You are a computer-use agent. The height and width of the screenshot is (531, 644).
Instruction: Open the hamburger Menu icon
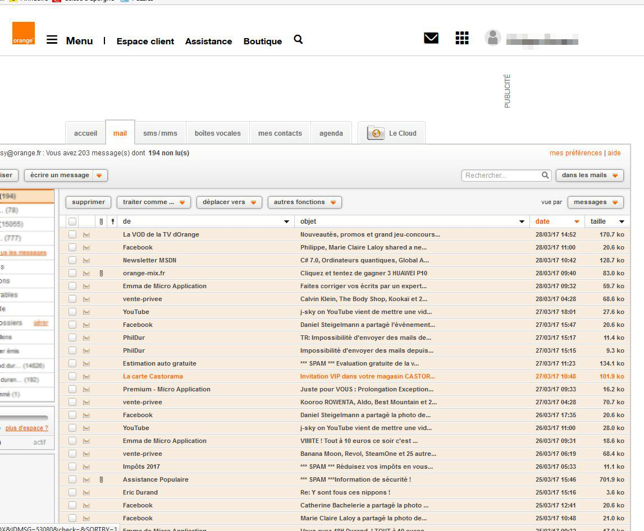pos(52,40)
